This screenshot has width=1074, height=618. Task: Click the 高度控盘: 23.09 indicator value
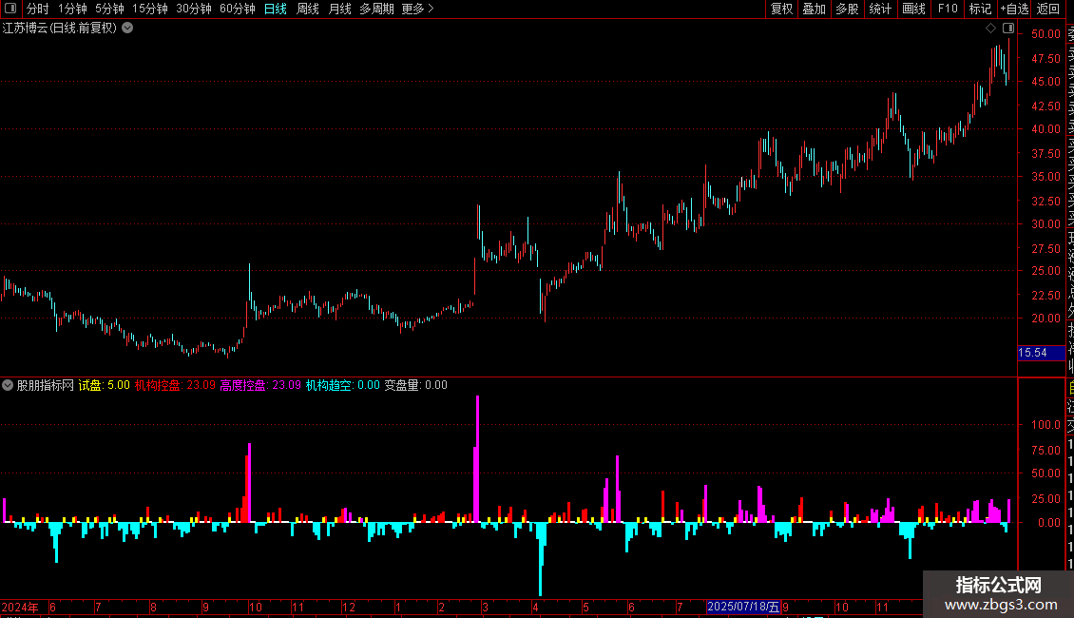[260, 385]
